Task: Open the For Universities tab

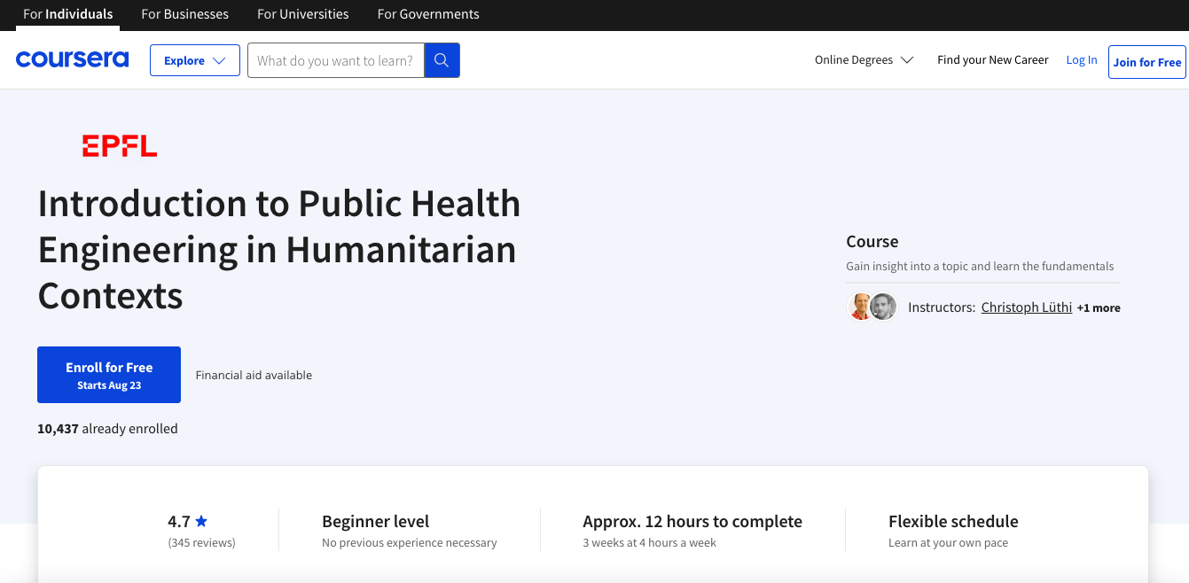Action: point(303,14)
